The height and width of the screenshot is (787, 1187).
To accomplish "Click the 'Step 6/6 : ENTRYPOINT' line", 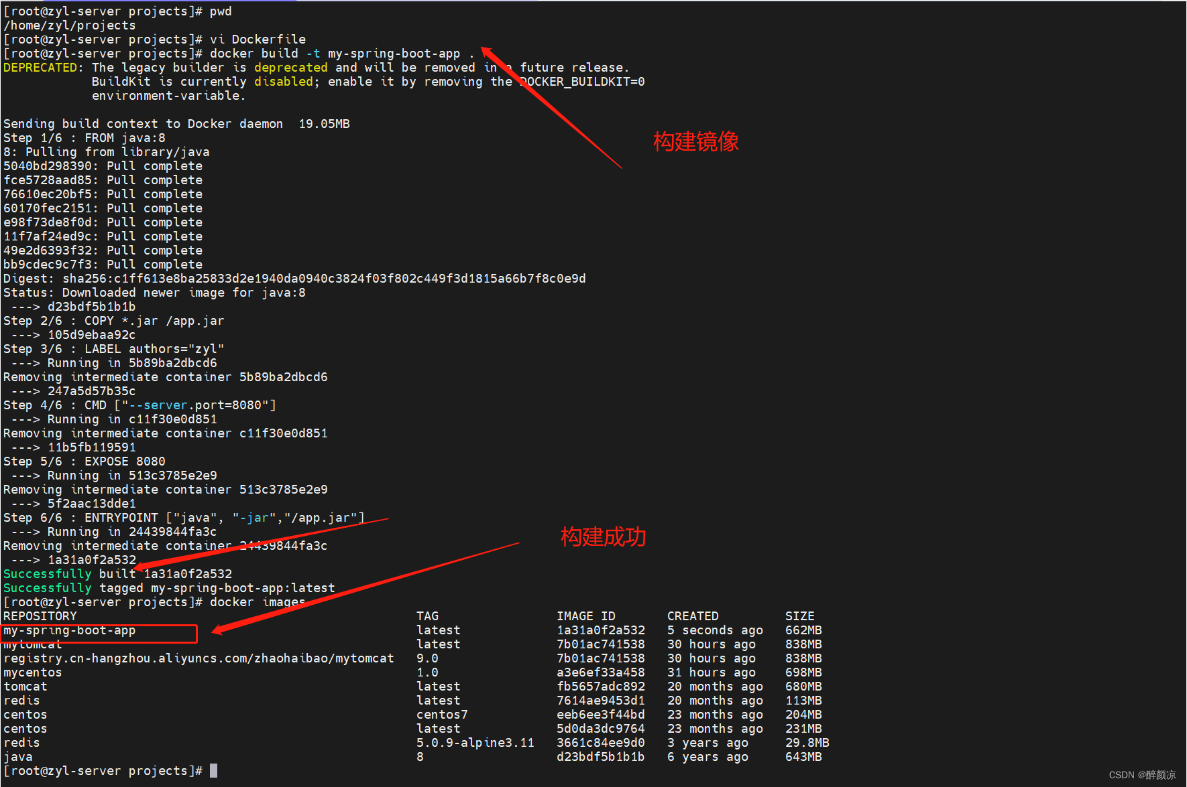I will click(x=184, y=518).
